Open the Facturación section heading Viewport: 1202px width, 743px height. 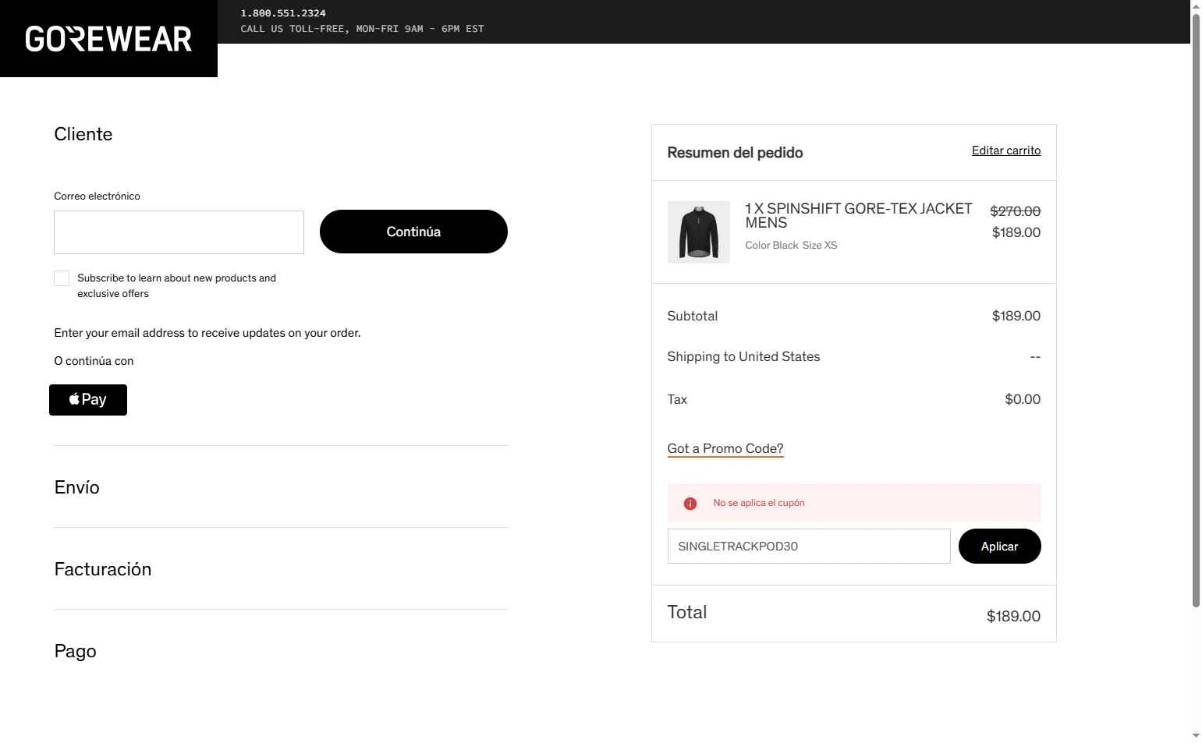(103, 569)
